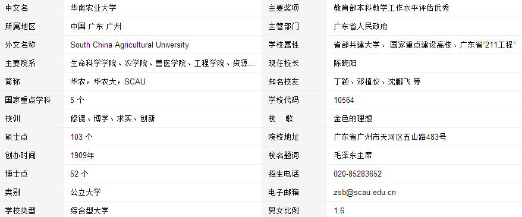
Task: Select the 综合型大学 school type value
Action: point(89,210)
